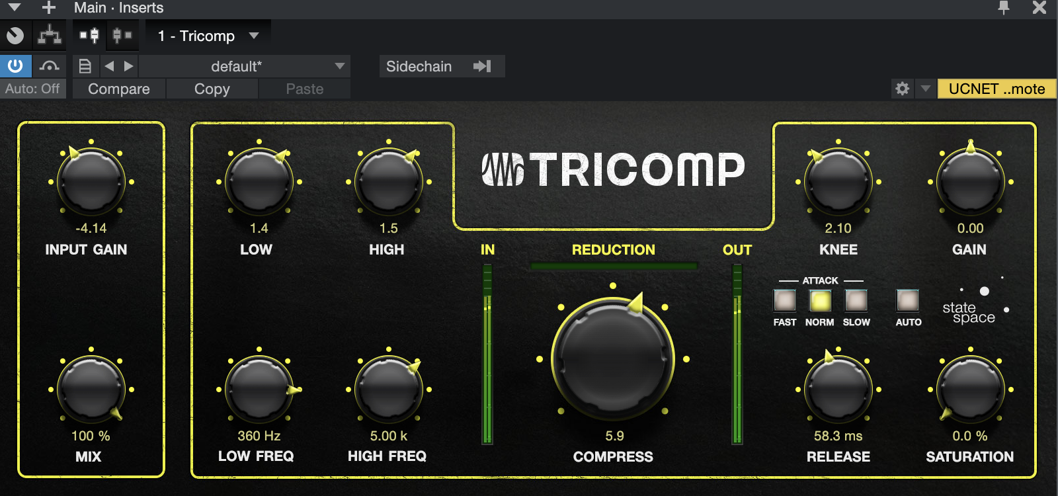Screen dimensions: 1058x496
Task: Close the plugin window
Action: [x=1039, y=8]
